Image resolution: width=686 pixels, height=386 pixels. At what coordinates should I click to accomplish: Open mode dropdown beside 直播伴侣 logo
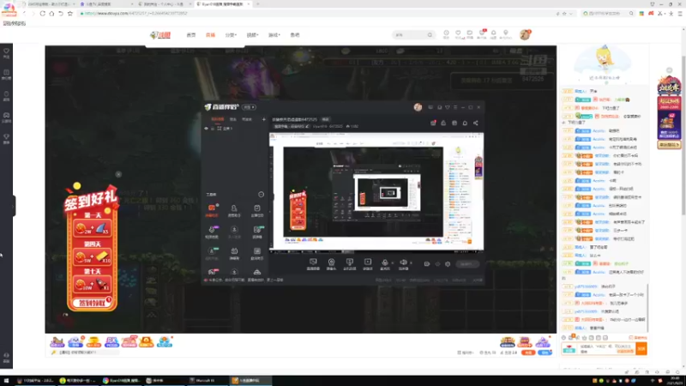coord(249,107)
